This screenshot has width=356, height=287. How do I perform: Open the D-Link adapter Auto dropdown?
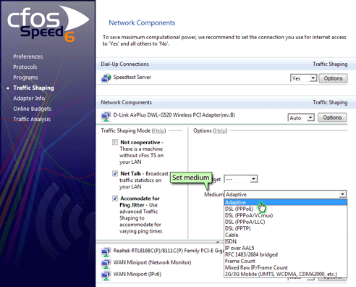301,117
